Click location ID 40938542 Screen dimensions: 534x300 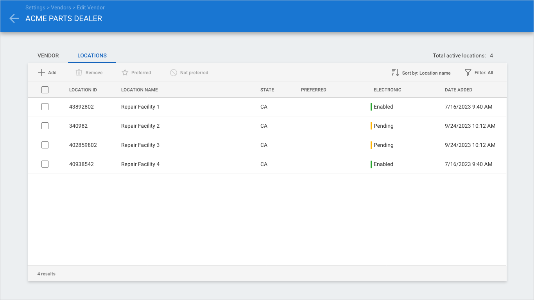[81, 164]
